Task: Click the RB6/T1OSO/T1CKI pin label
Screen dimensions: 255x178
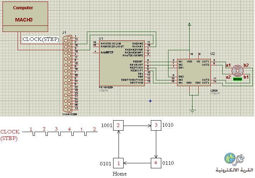Action: 132,80
